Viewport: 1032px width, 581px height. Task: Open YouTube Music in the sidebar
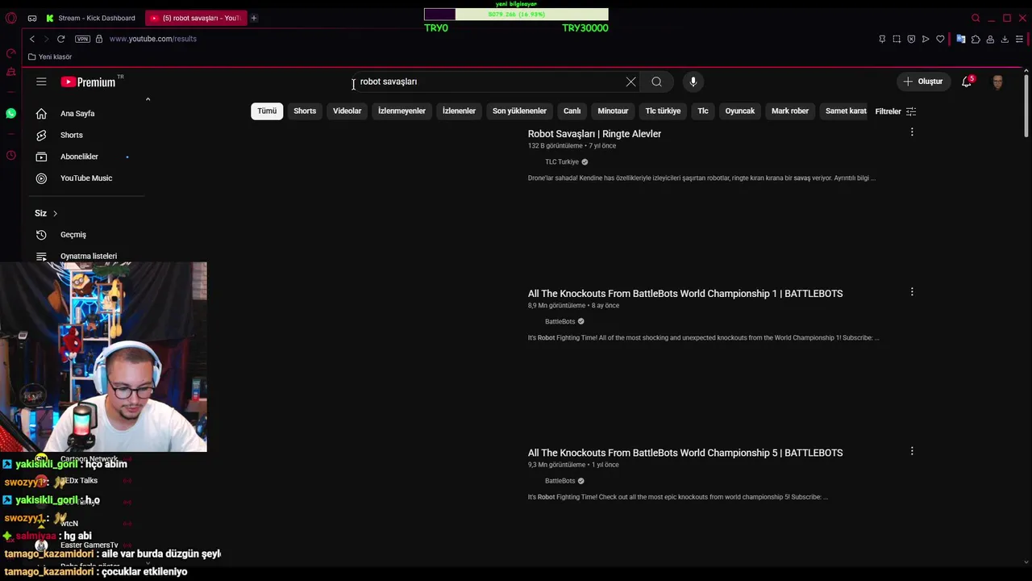click(87, 178)
